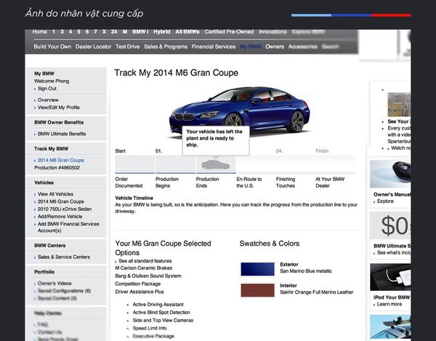Click Add BMW Financial Services Account(s)
The width and height of the screenshot is (436, 341).
point(68,228)
